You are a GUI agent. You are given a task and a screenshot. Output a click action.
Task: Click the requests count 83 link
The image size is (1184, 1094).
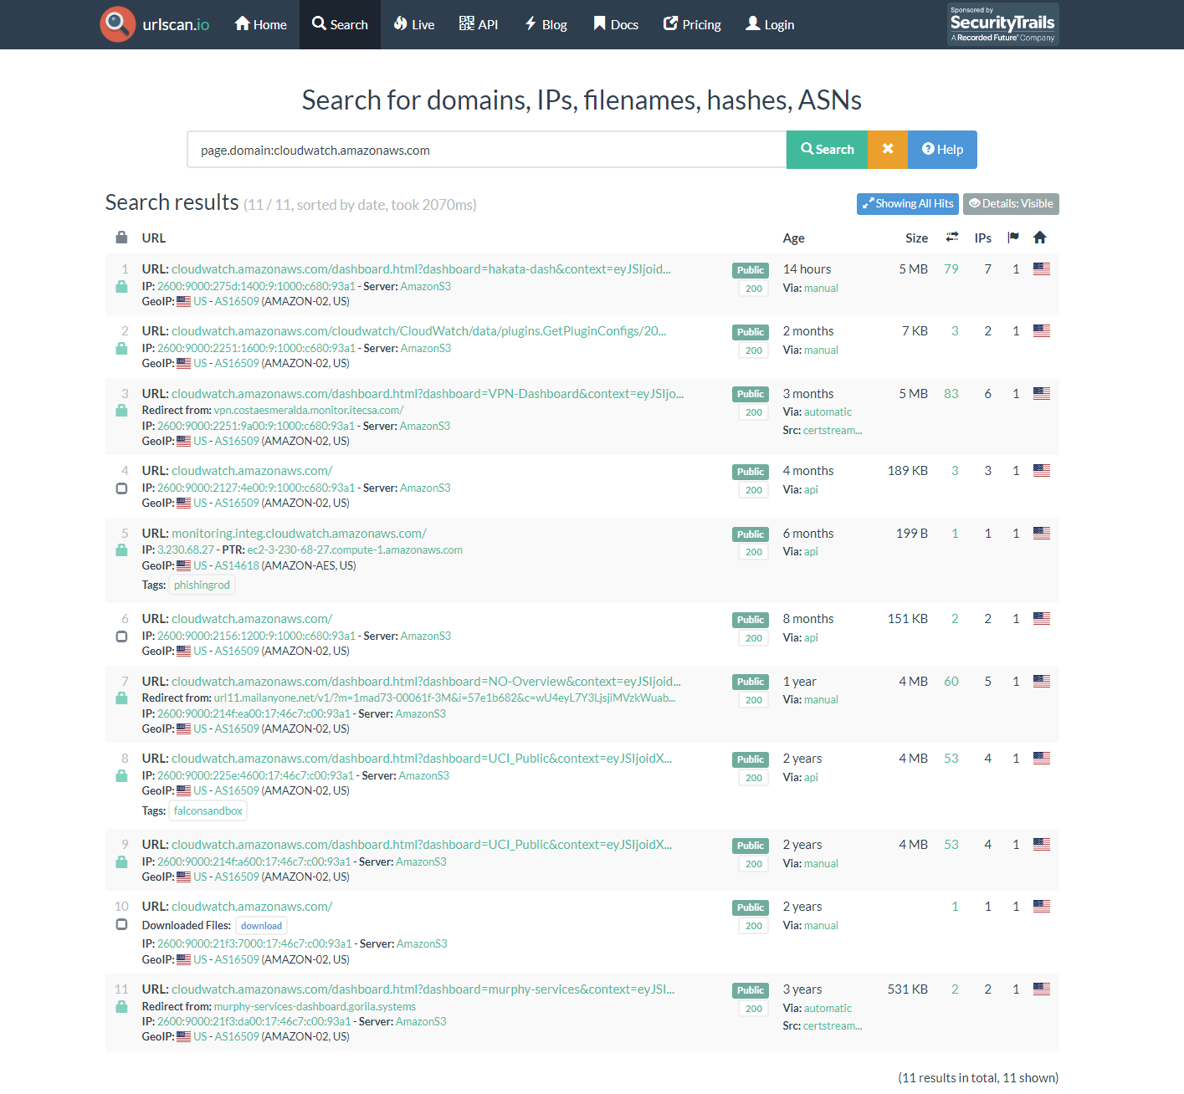pos(951,394)
